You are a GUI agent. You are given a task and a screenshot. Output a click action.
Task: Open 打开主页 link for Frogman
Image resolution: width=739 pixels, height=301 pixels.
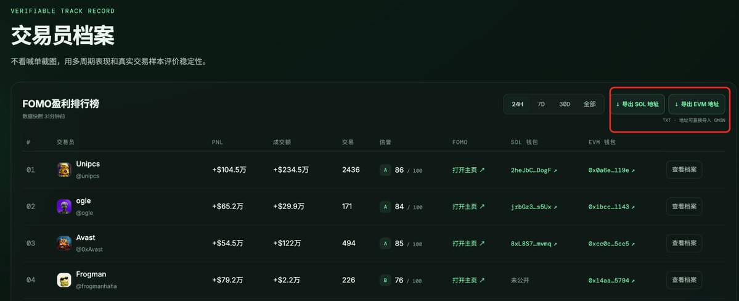point(468,280)
